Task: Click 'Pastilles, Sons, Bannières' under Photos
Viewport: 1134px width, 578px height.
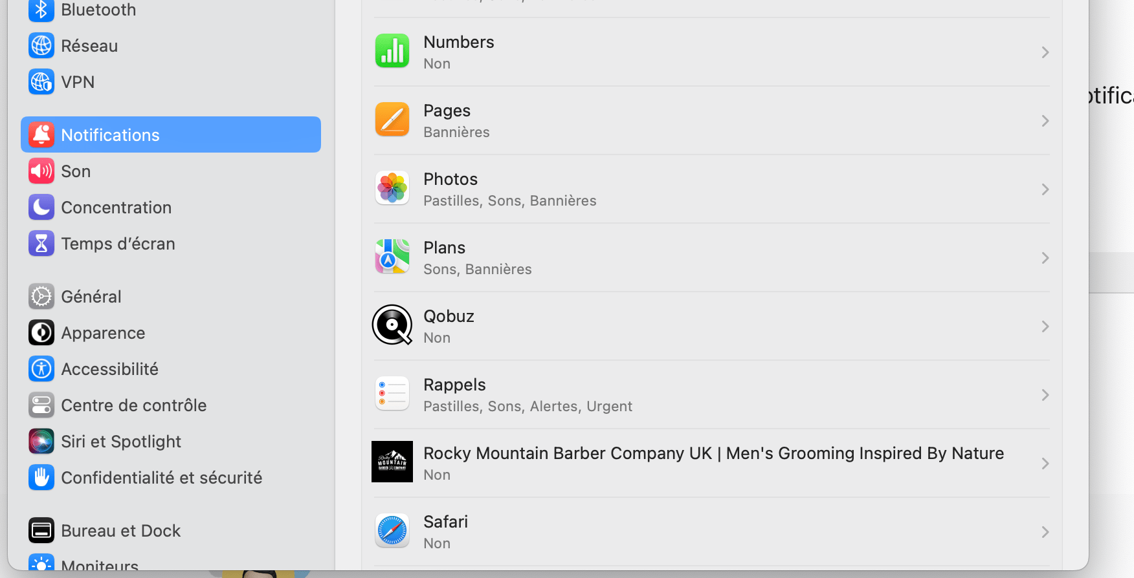Action: [x=510, y=200]
